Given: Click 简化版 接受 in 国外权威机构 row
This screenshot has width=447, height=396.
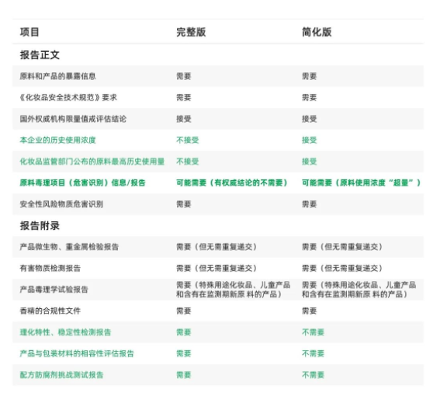Looking at the screenshot, I should (x=310, y=119).
